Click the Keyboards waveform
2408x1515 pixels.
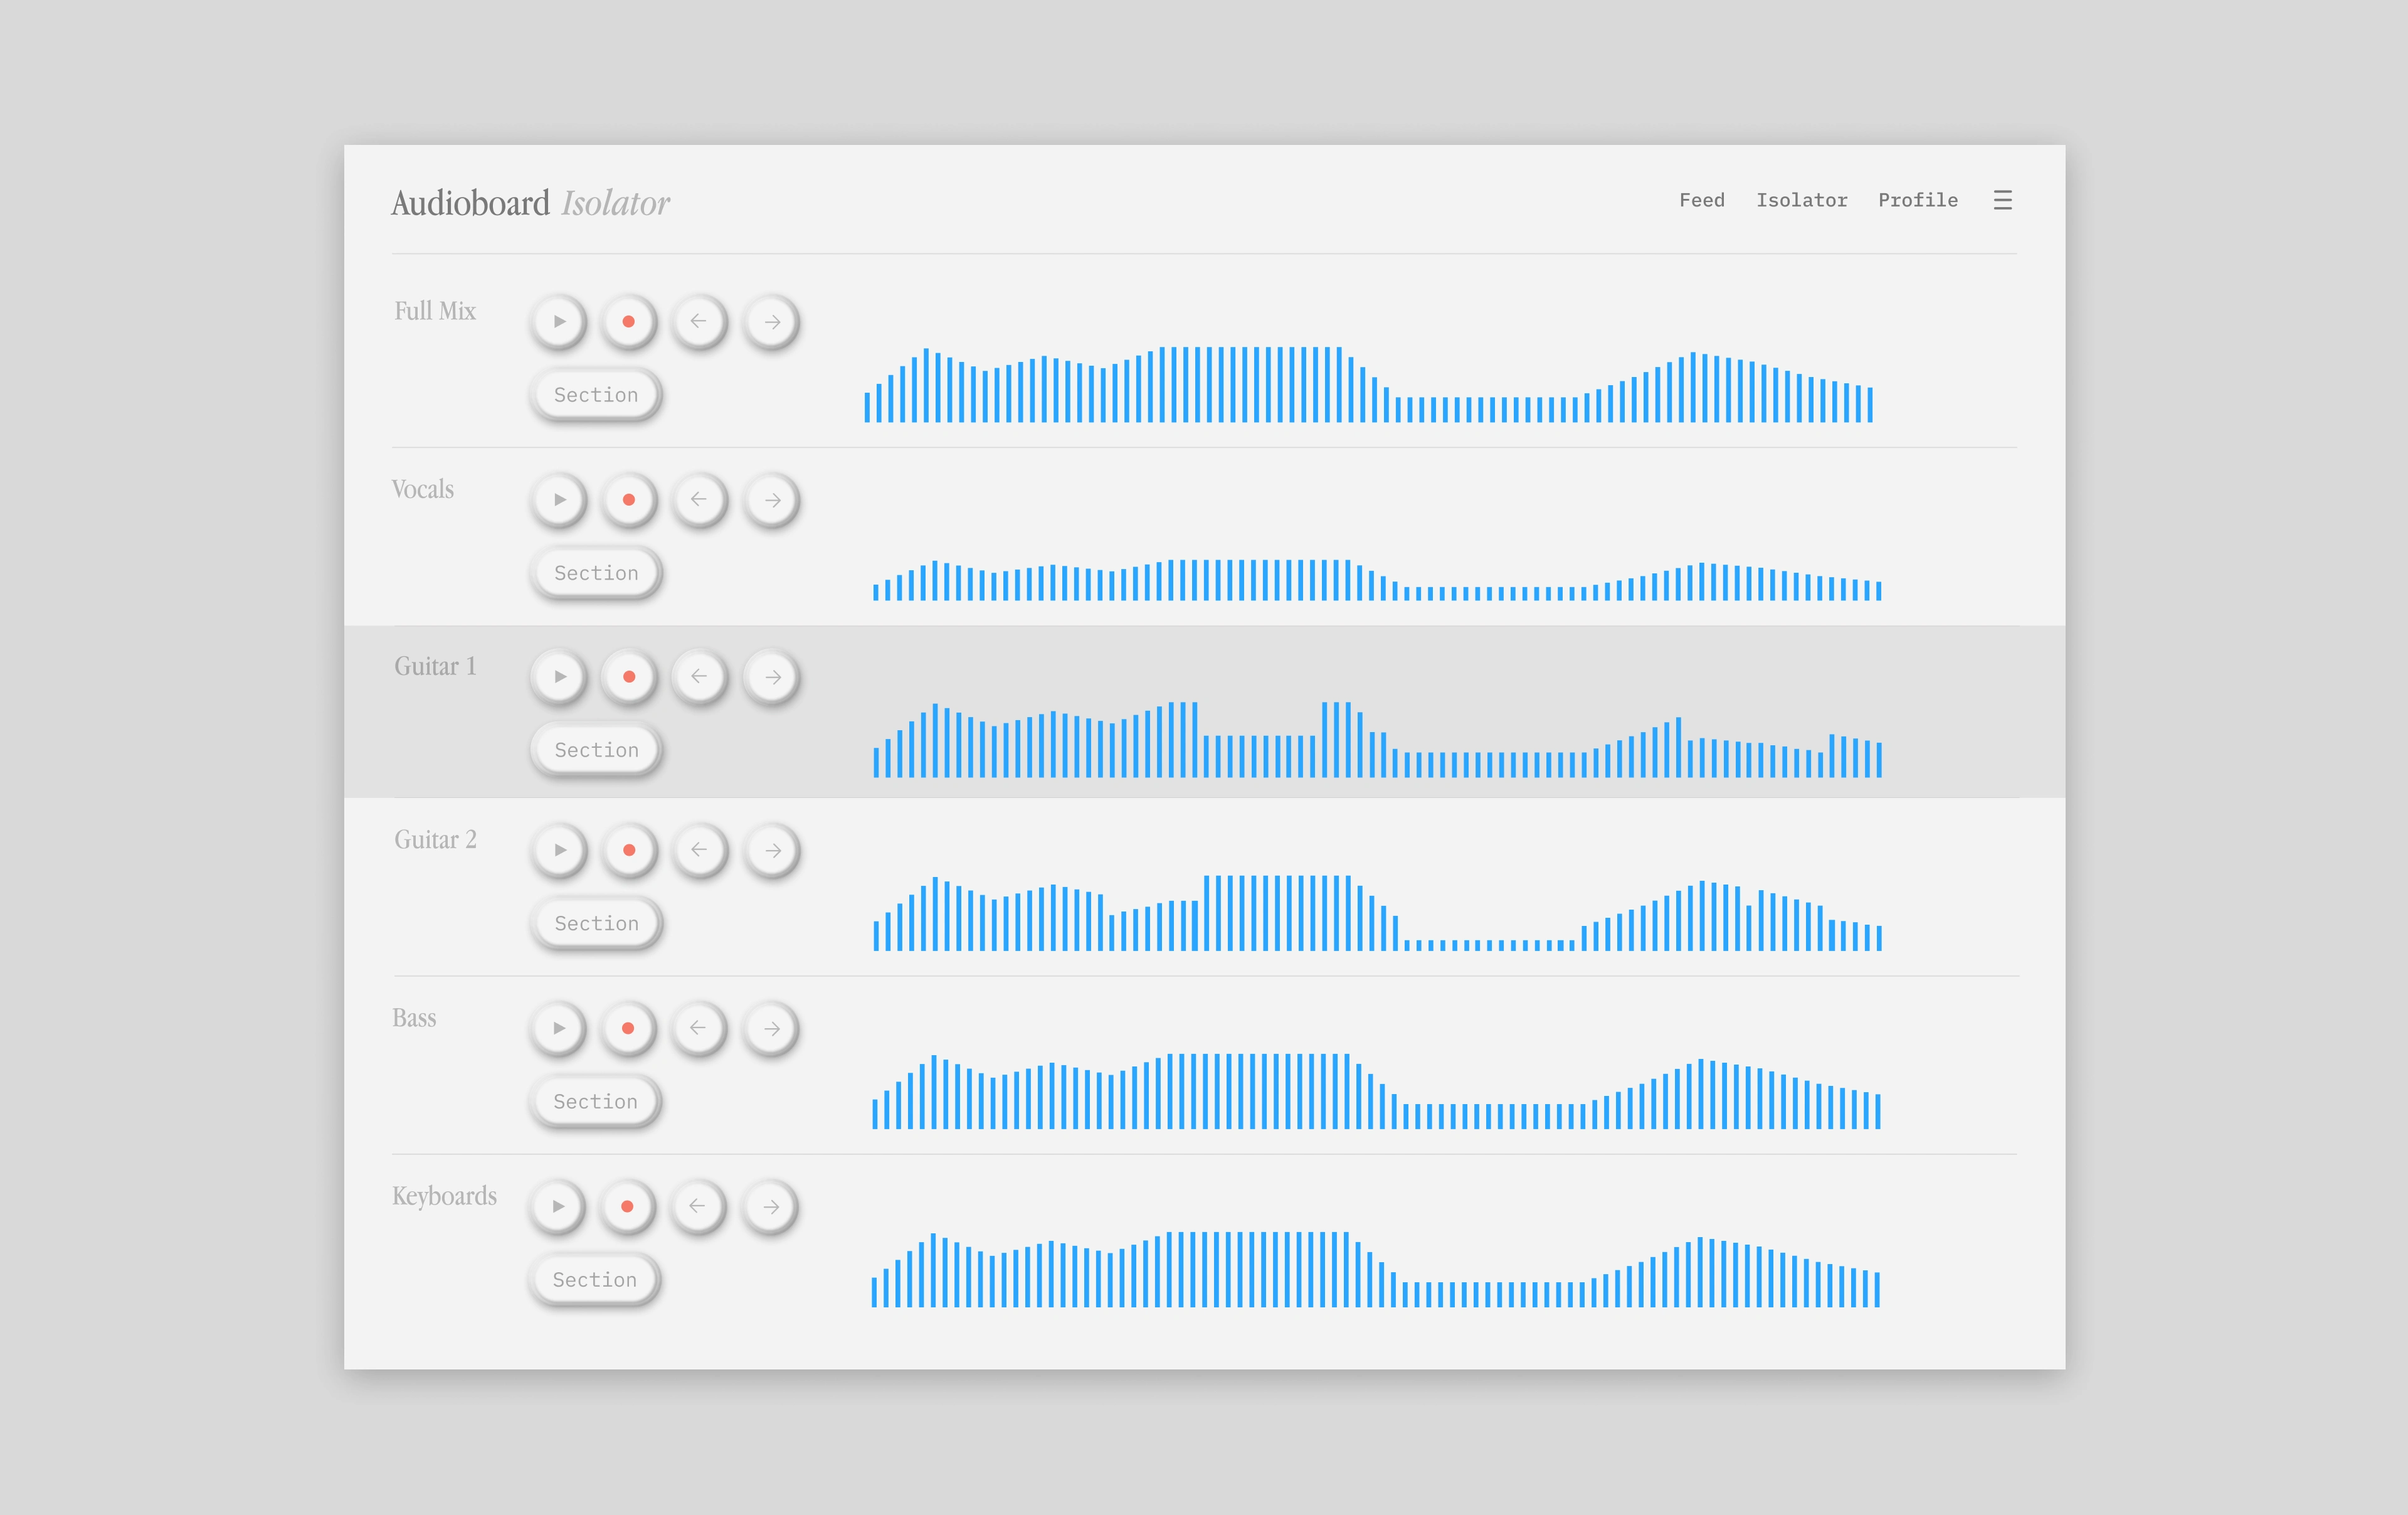coord(1375,1269)
